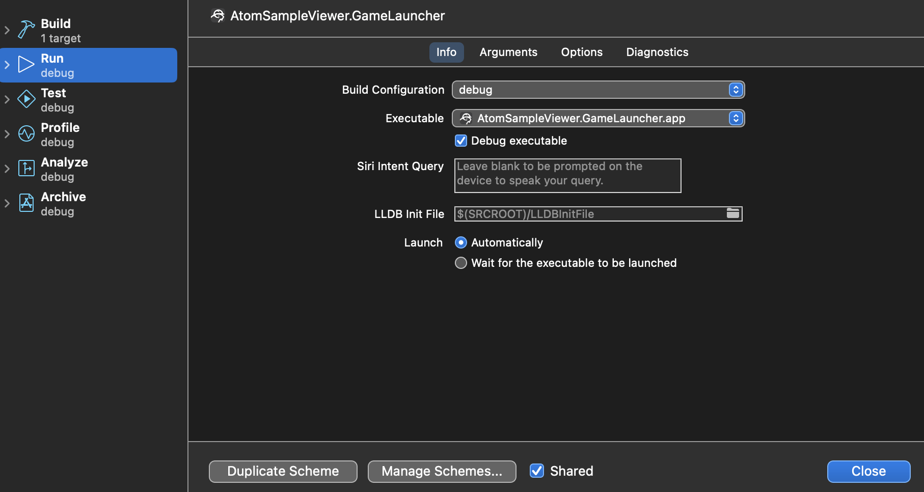Uncheck the Debug executable checkbox

pyautogui.click(x=461, y=141)
